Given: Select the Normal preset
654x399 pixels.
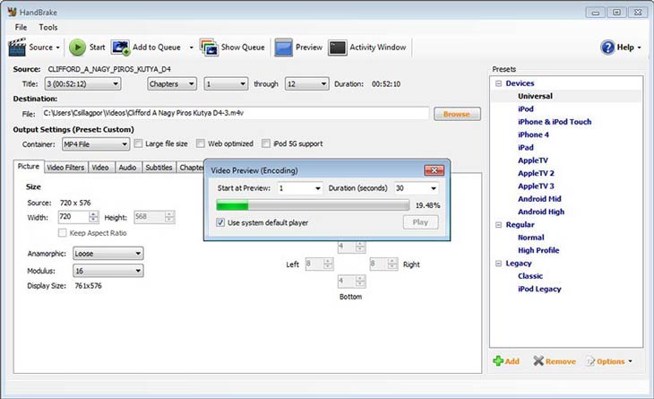Looking at the screenshot, I should pyautogui.click(x=531, y=238).
